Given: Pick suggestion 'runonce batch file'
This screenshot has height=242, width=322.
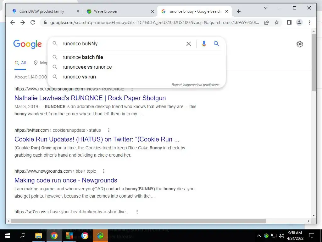Looking at the screenshot, I should click(x=136, y=57).
